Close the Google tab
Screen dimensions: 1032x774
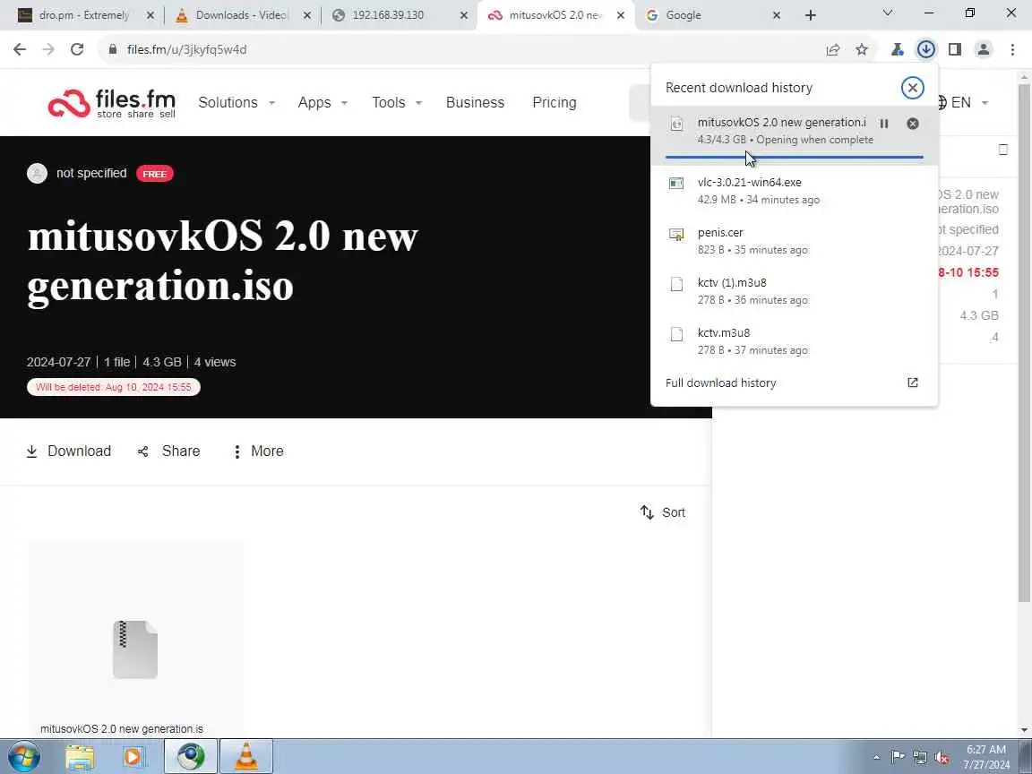(x=777, y=15)
